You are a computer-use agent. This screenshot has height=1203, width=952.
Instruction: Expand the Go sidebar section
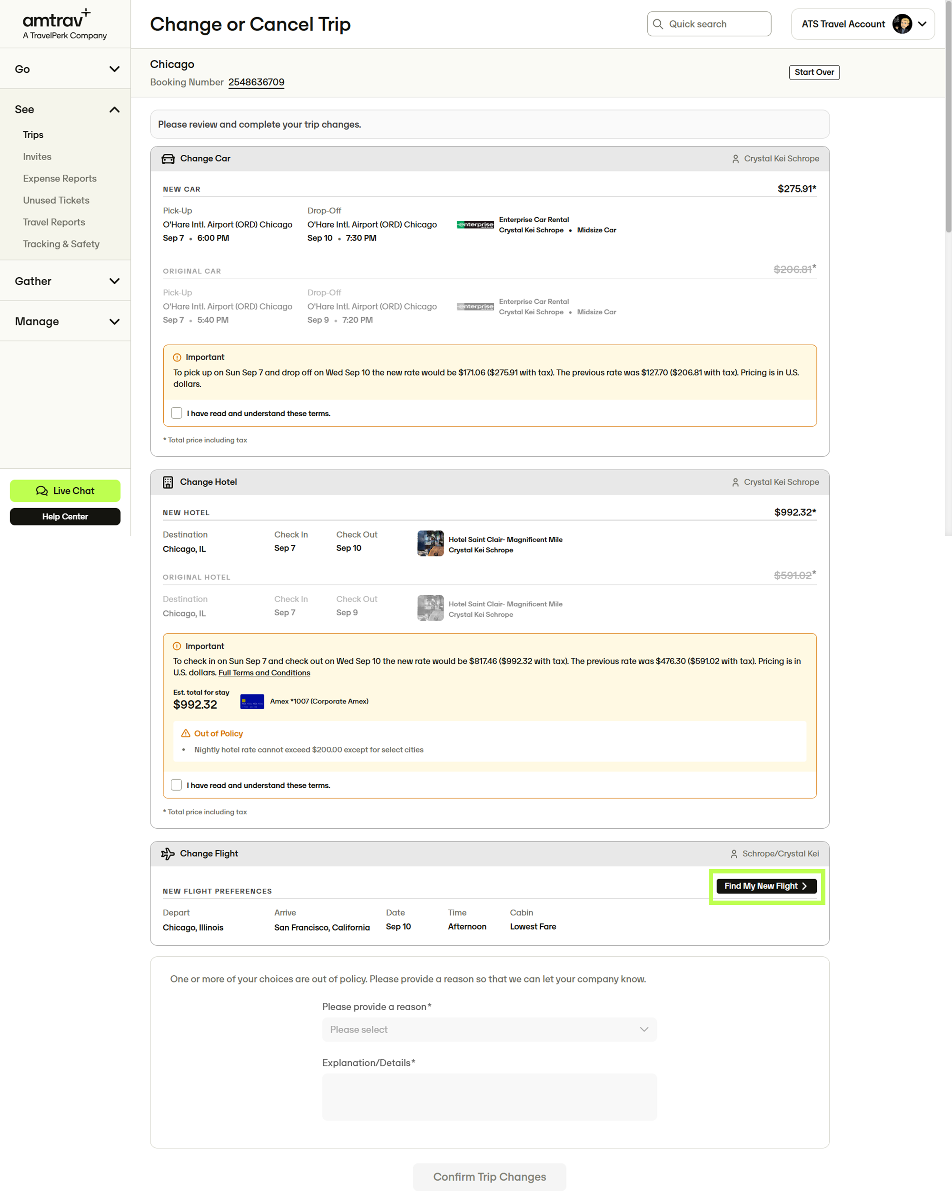pos(65,69)
